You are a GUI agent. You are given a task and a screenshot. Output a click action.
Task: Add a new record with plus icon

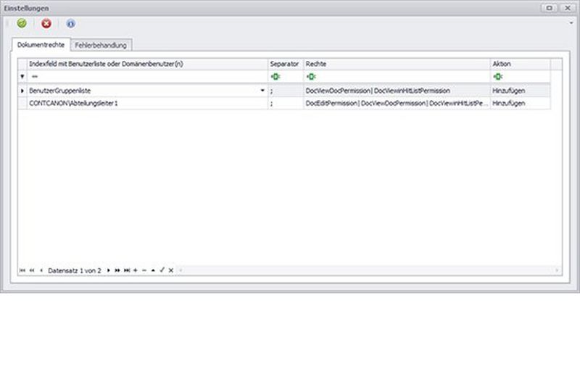(x=136, y=270)
